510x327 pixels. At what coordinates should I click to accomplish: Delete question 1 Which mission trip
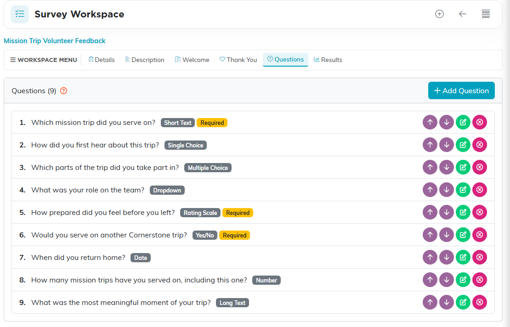point(480,122)
